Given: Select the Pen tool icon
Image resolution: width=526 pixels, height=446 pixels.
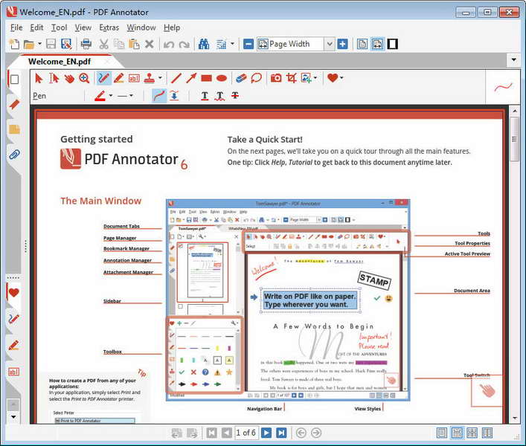Looking at the screenshot, I should click(x=103, y=78).
